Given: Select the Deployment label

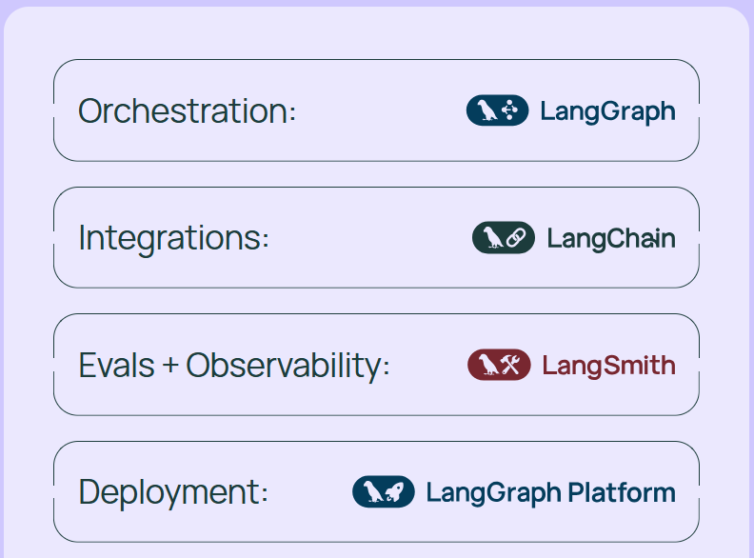Looking at the screenshot, I should click(173, 492).
